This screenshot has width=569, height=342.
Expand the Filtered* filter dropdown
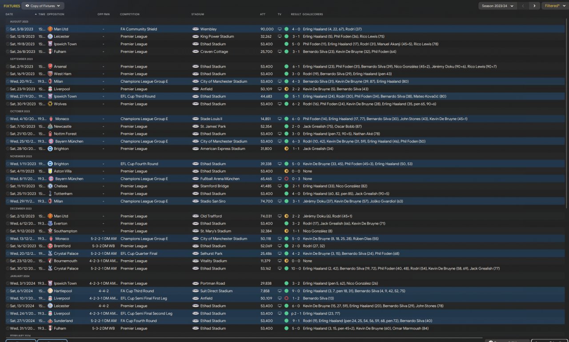click(x=554, y=6)
